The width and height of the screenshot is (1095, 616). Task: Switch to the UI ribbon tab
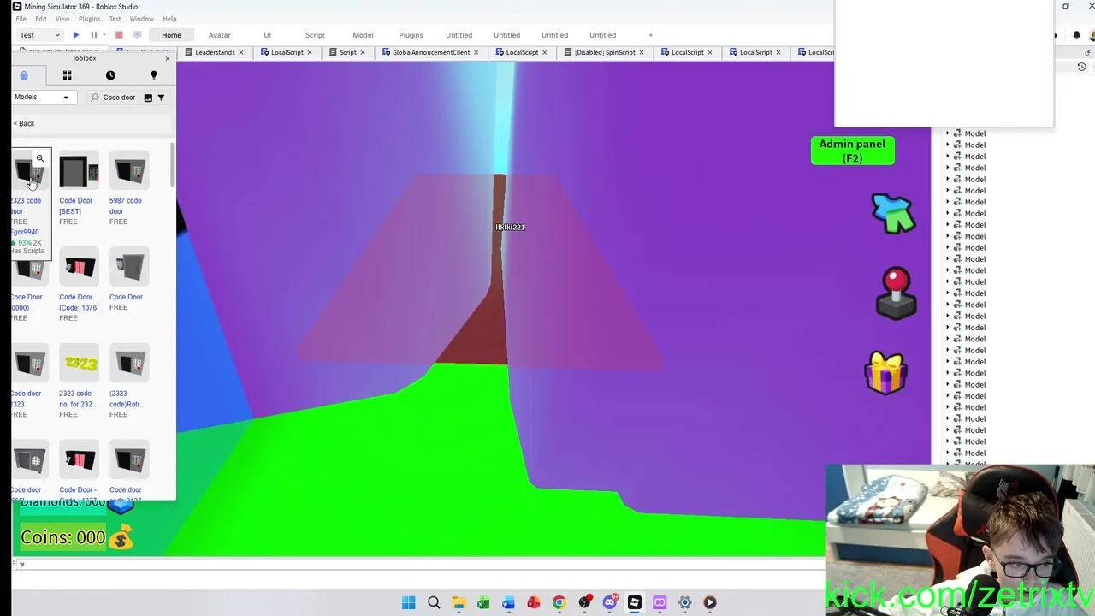(x=267, y=35)
